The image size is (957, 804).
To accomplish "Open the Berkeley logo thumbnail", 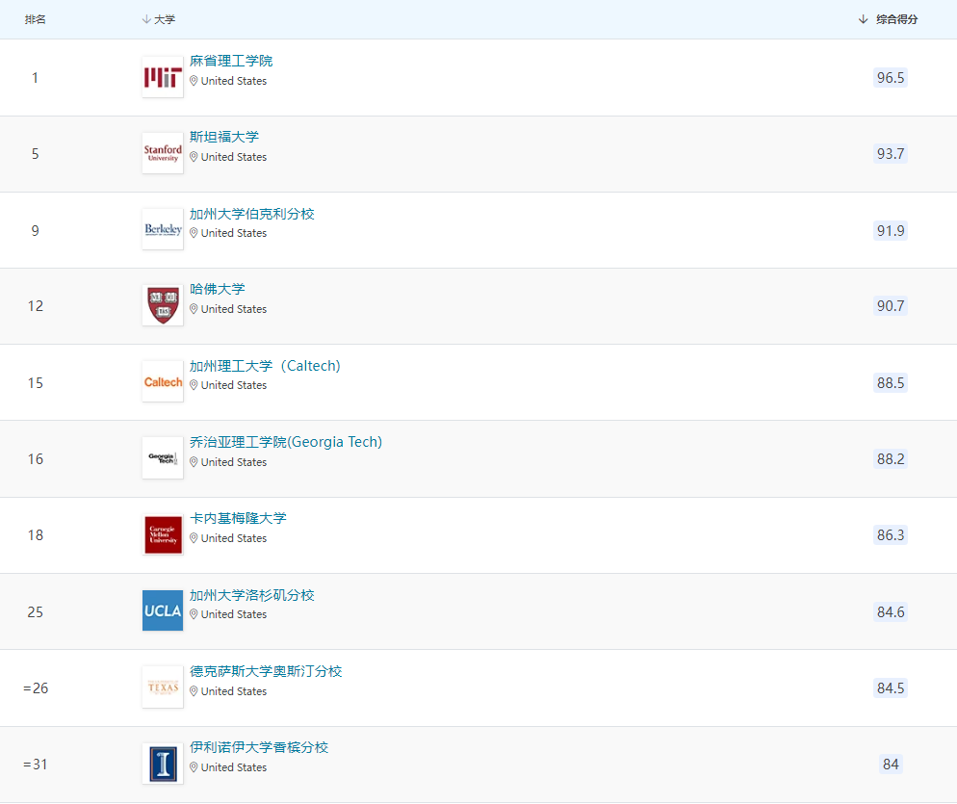I will (162, 229).
